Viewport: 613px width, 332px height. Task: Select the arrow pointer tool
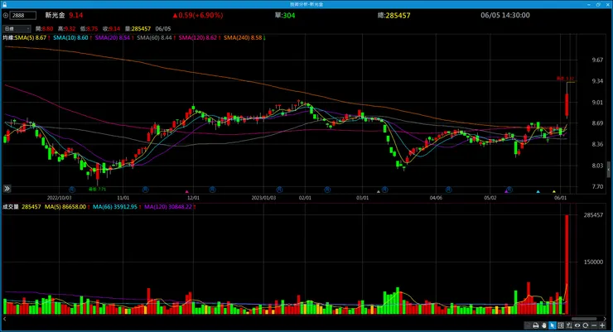(553, 325)
